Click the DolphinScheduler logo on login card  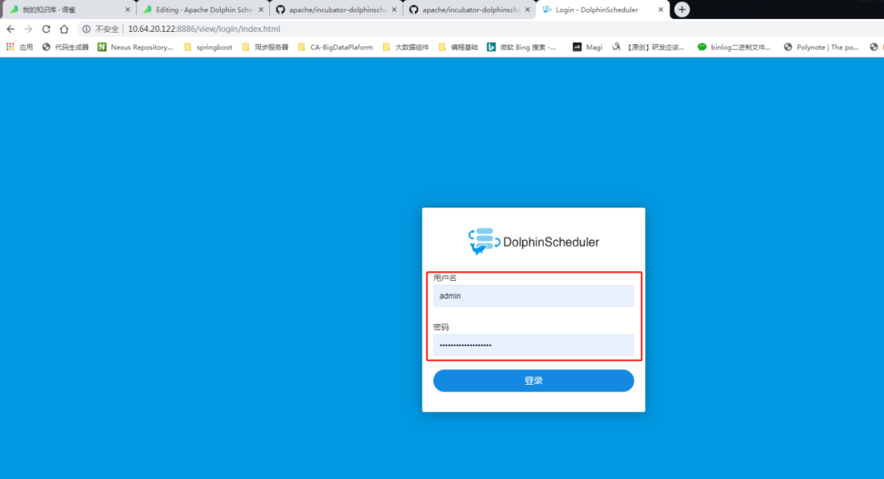[x=534, y=242]
